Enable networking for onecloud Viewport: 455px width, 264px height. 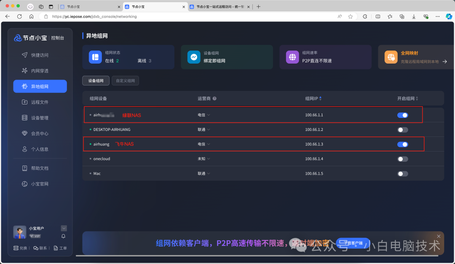coord(402,159)
